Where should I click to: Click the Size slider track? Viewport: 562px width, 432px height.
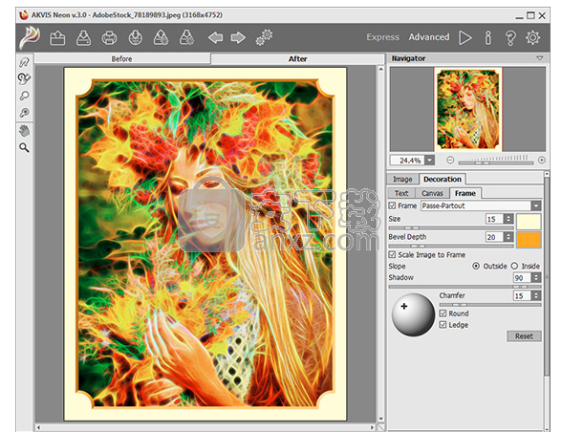tap(451, 228)
